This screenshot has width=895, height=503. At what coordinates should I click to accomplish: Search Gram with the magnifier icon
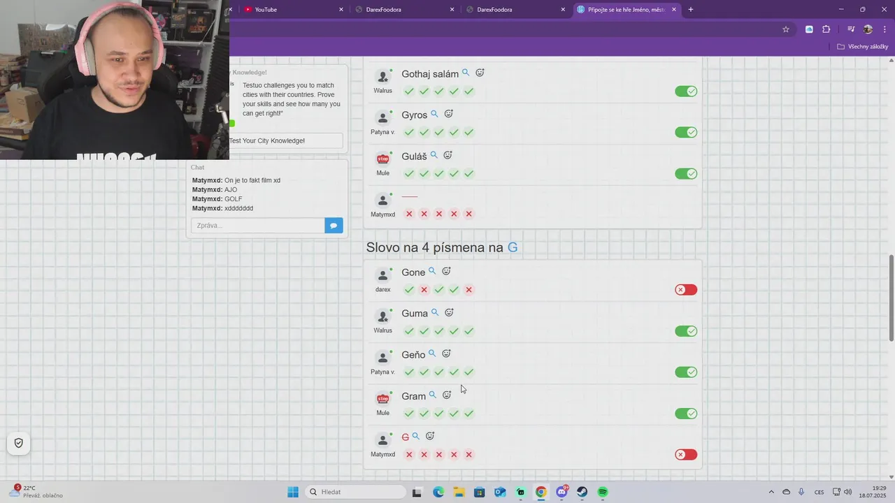[x=433, y=395]
